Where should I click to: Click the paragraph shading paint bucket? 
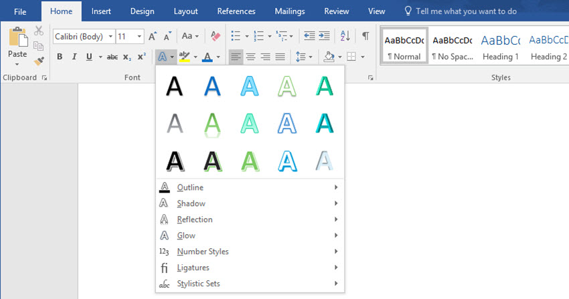pyautogui.click(x=329, y=57)
